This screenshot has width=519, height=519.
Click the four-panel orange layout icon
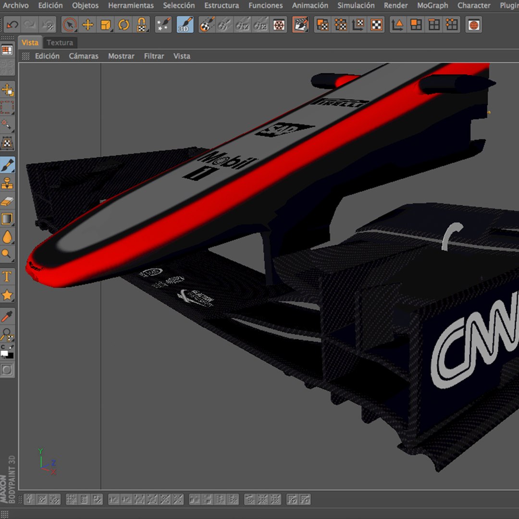pos(416,25)
